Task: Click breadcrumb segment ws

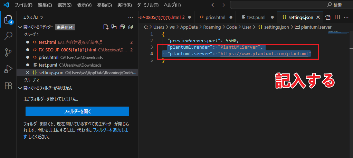Action: click(172, 27)
